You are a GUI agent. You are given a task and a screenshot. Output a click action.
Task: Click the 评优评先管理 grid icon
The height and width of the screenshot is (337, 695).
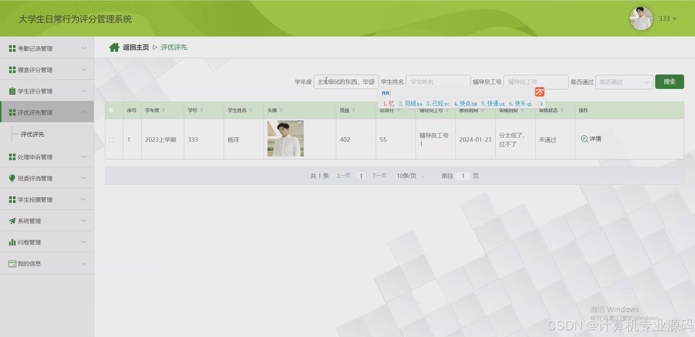[x=12, y=112]
